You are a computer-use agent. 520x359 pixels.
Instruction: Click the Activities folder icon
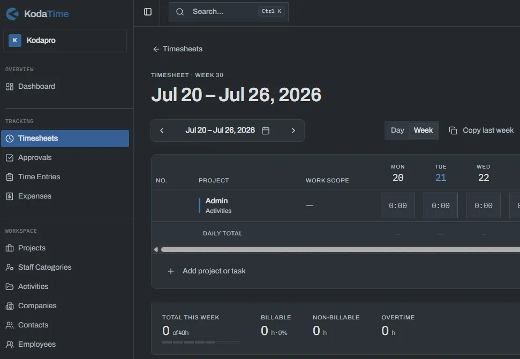click(10, 286)
